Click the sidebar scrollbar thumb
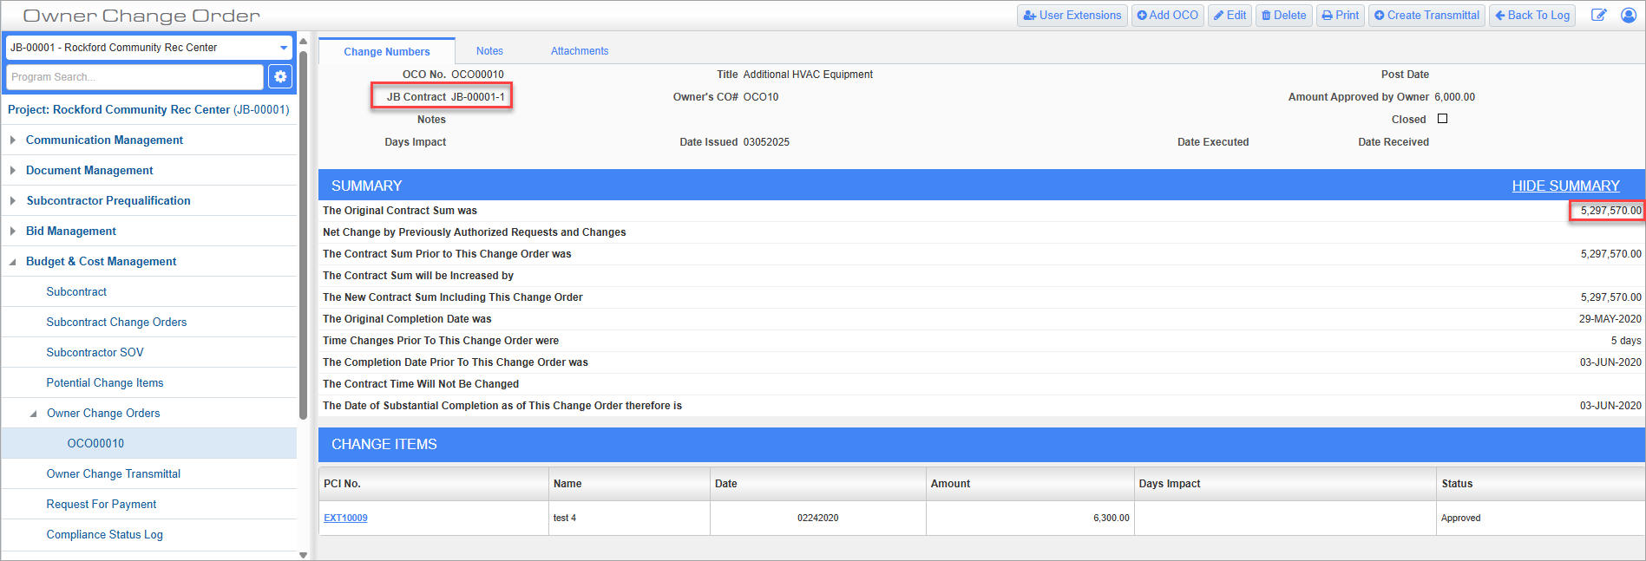1646x561 pixels. [303, 234]
